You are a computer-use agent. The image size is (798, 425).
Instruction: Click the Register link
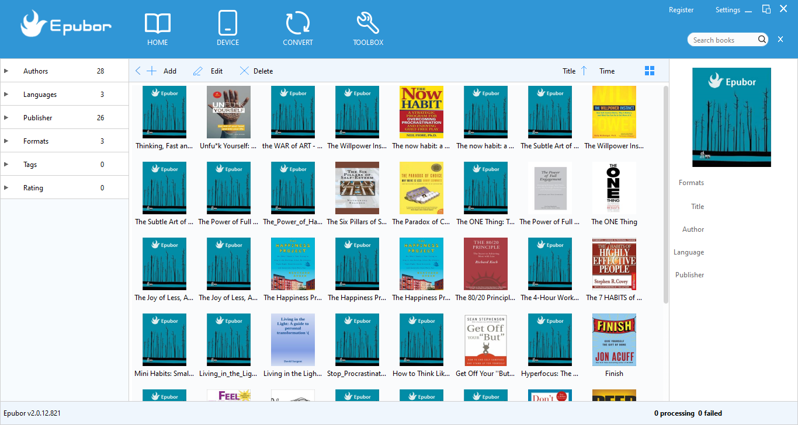tap(681, 10)
